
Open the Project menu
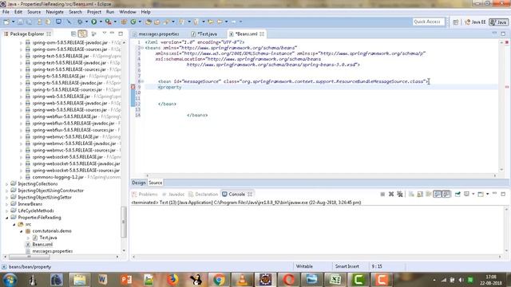[x=94, y=12]
